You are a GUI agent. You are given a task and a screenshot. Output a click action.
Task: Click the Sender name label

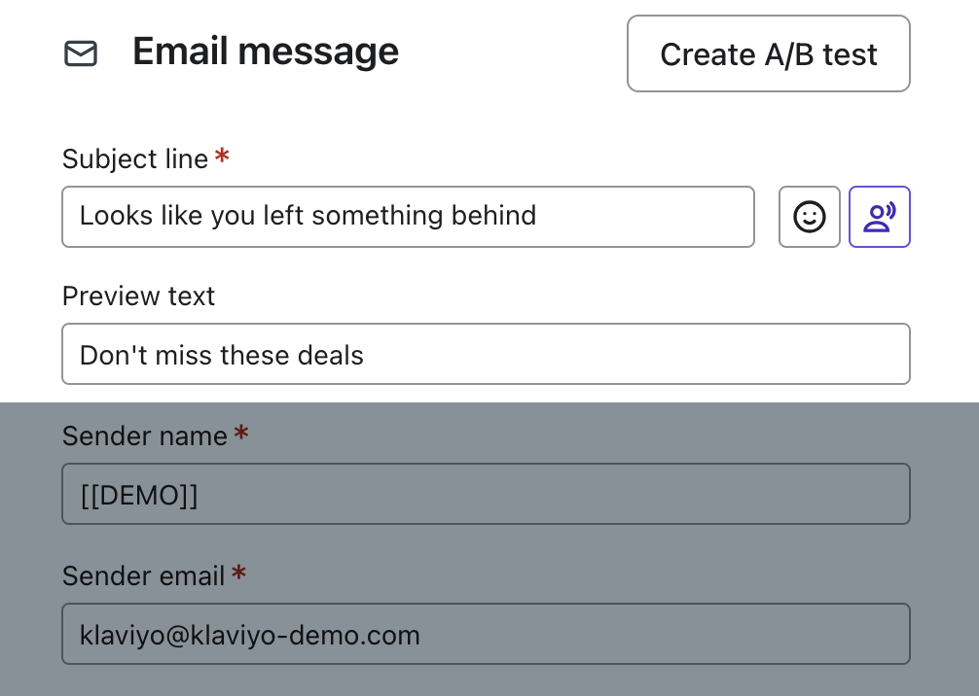[144, 436]
